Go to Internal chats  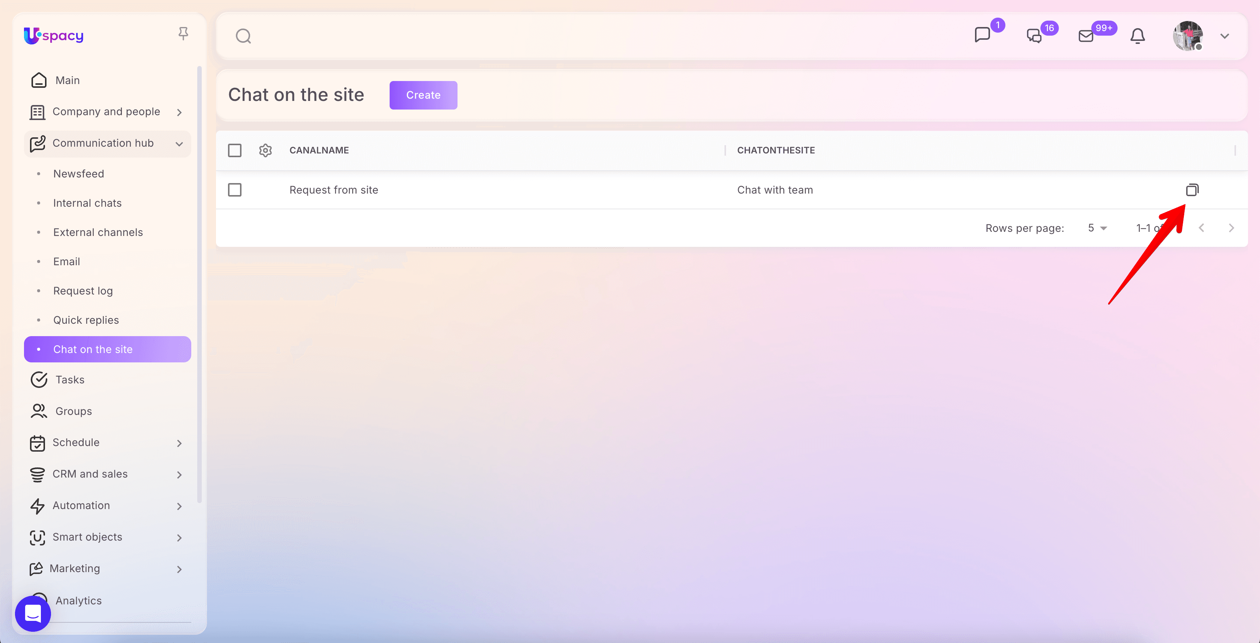(x=87, y=203)
